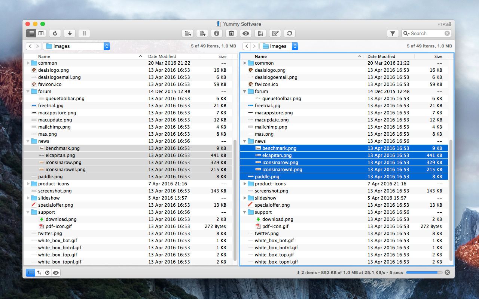Click the download arrow toolbar button

(69, 33)
